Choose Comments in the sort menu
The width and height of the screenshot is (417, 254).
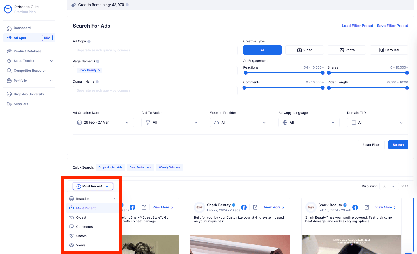click(84, 227)
